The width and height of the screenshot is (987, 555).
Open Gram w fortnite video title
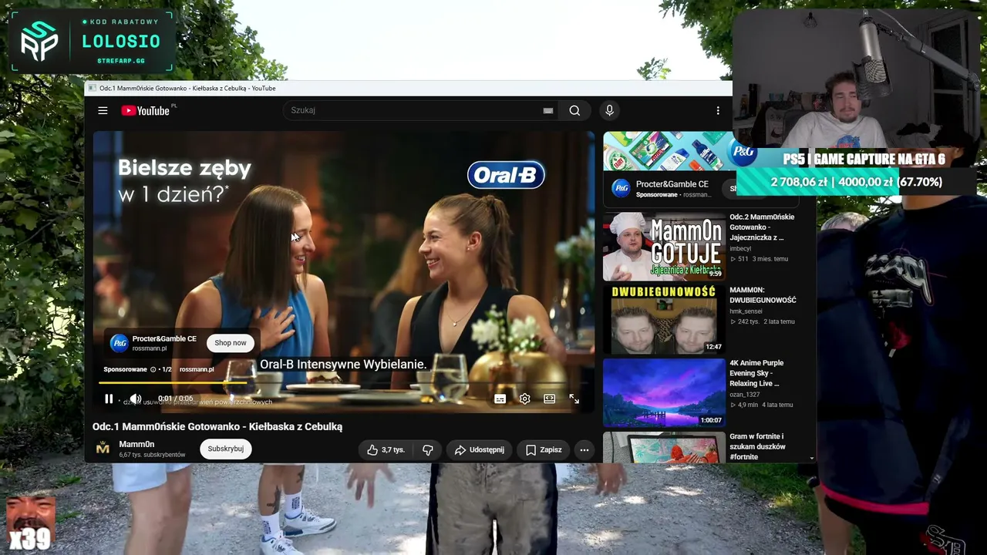pyautogui.click(x=757, y=446)
